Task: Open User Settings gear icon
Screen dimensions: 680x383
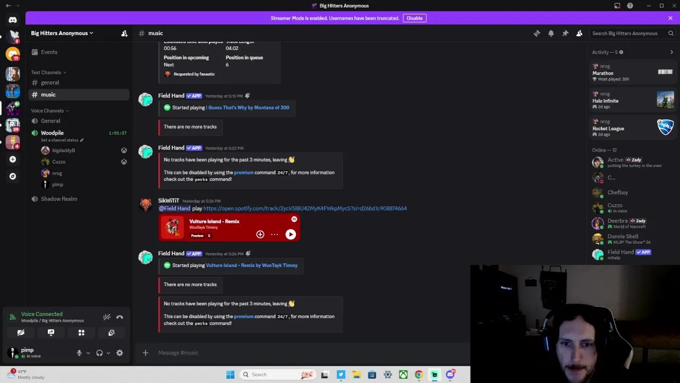Action: tap(120, 353)
